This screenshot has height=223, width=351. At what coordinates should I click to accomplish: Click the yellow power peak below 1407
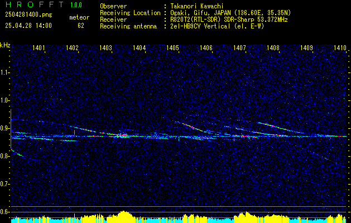(246, 217)
